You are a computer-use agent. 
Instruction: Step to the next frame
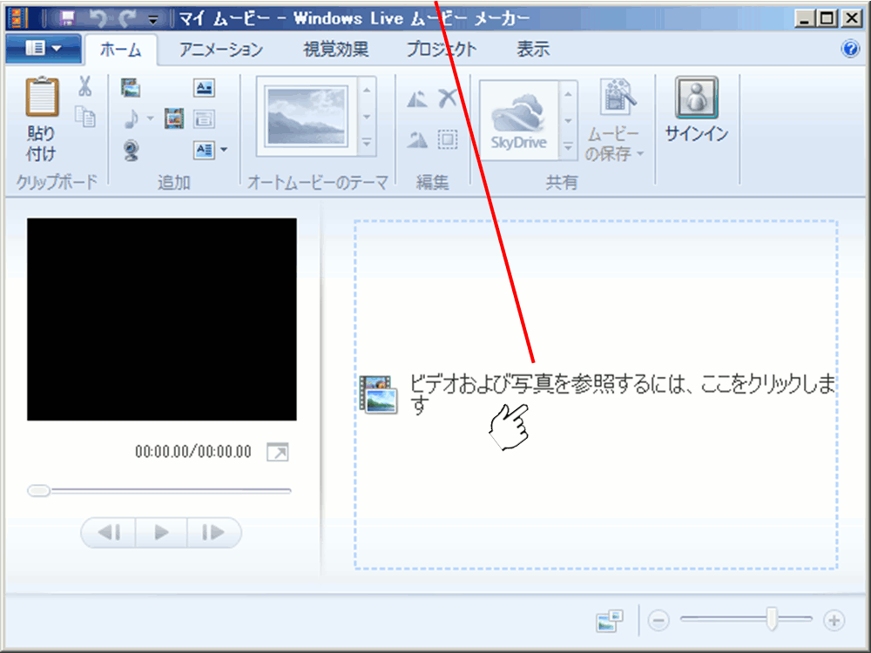point(213,533)
